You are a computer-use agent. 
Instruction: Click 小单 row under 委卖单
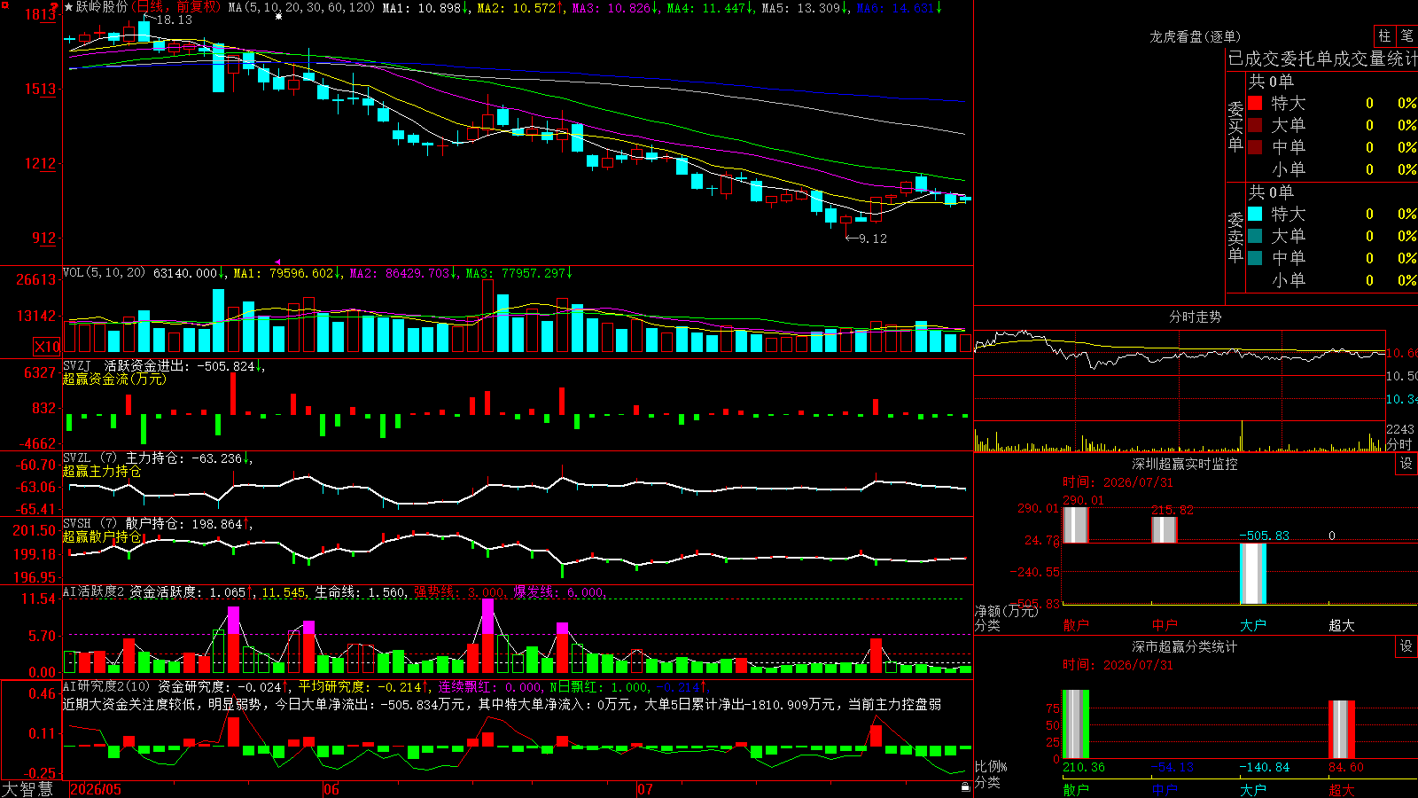[x=1332, y=279]
